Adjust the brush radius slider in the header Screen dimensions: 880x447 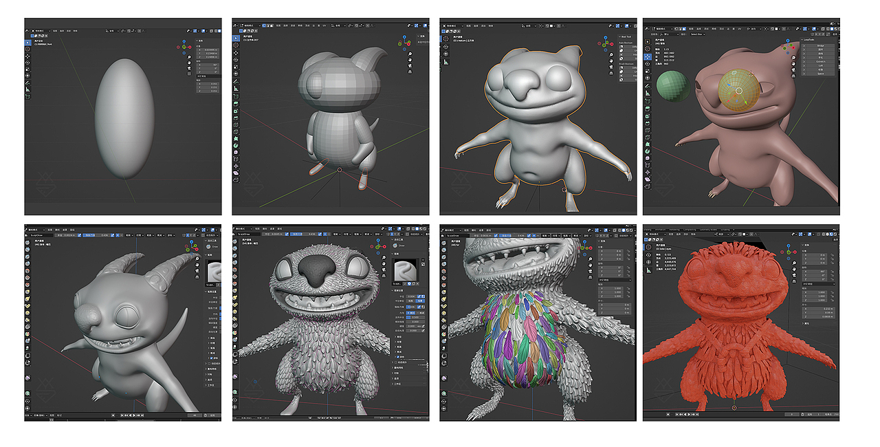pos(272,235)
